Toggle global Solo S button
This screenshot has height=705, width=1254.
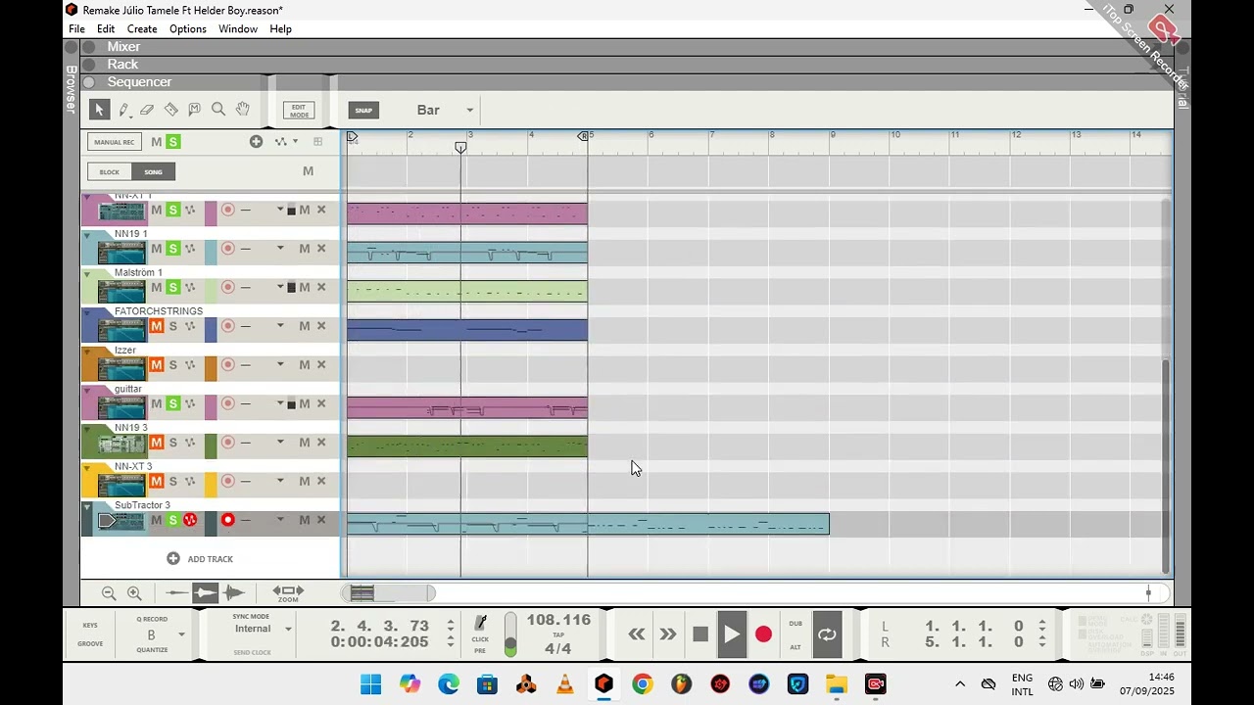[x=172, y=142]
